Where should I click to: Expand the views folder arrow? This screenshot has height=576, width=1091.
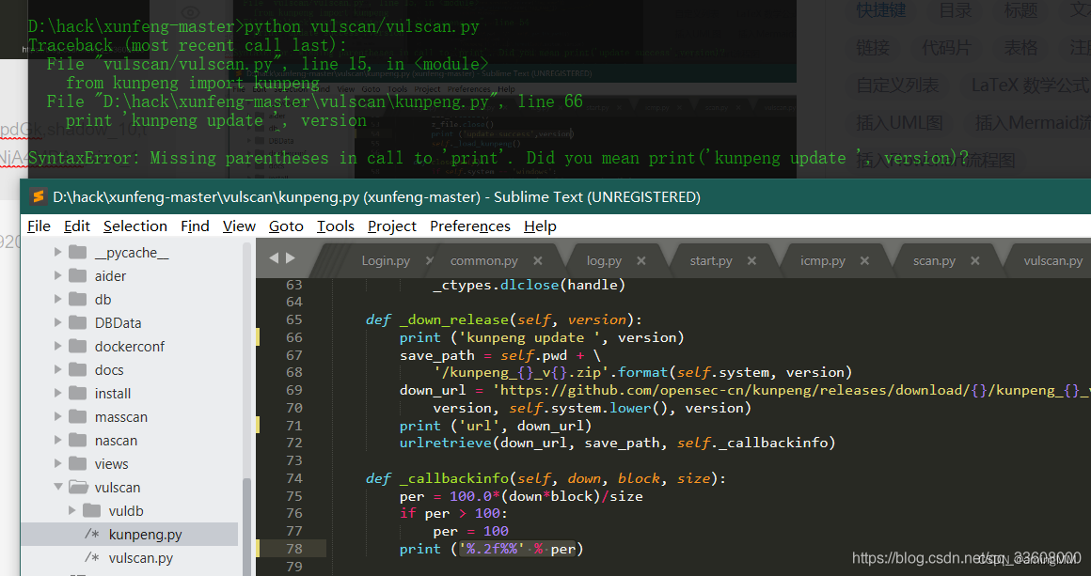[x=57, y=463]
